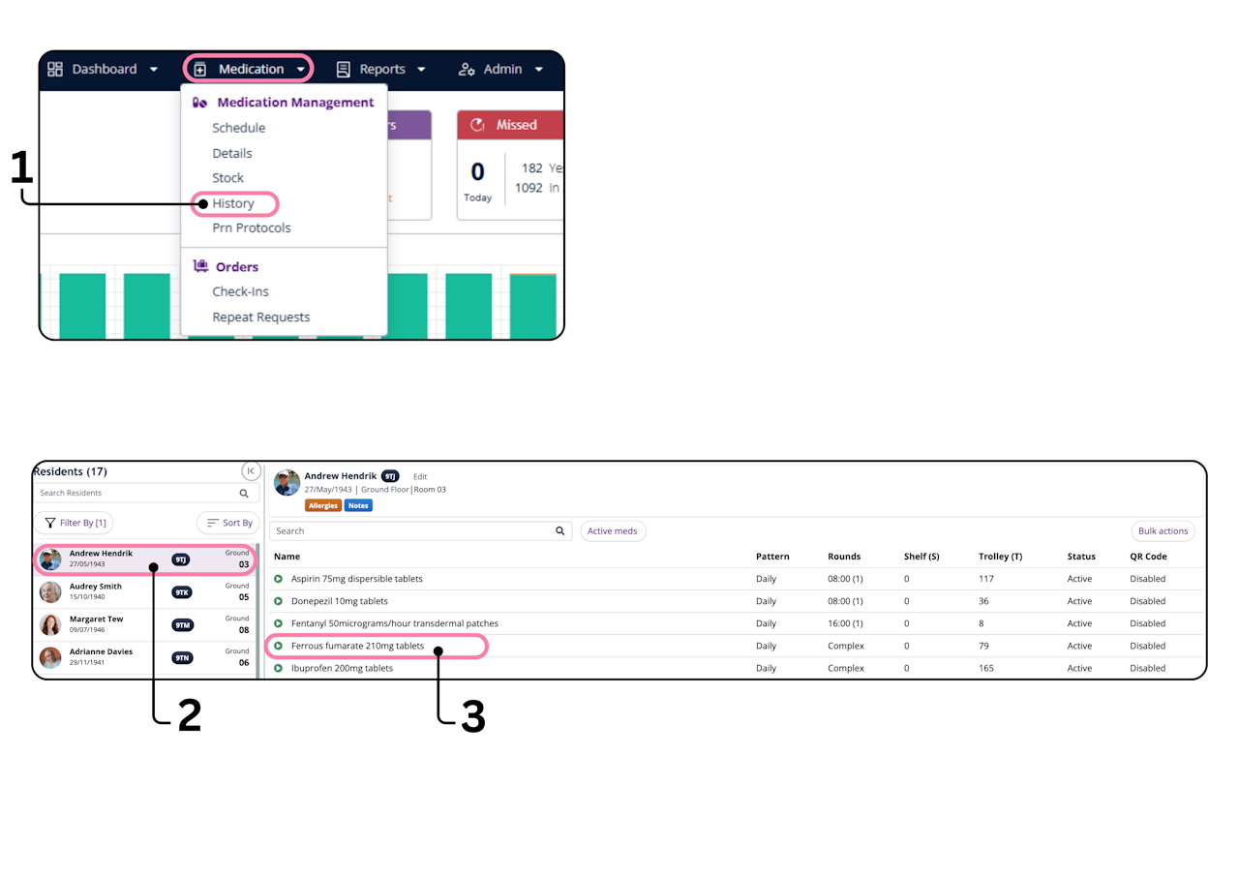This screenshot has height=876, width=1239.
Task: Open the Sort By options
Action: pyautogui.click(x=227, y=523)
